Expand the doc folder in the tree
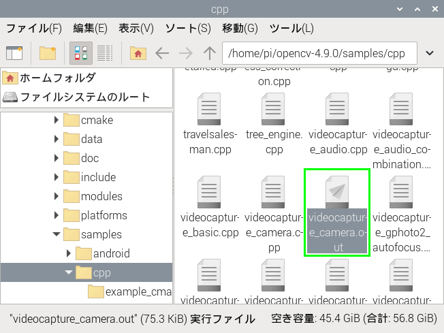The width and height of the screenshot is (444, 333). (x=56, y=158)
